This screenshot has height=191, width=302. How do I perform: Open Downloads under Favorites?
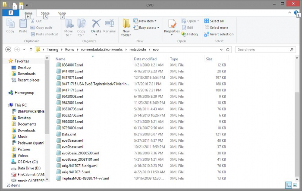point(26,74)
